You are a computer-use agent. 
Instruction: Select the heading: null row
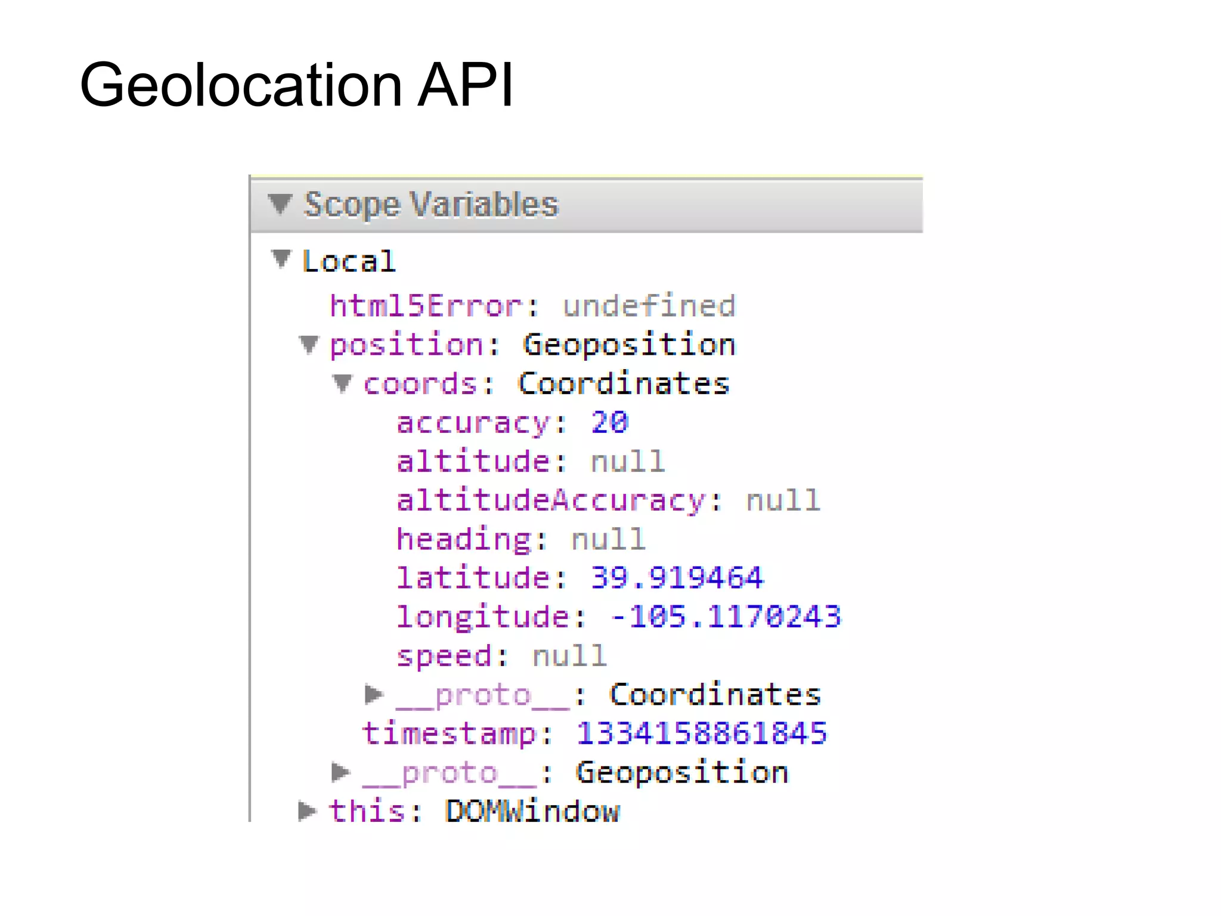pyautogui.click(x=521, y=540)
